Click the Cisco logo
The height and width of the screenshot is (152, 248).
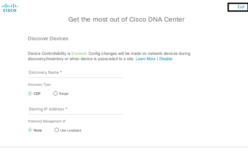tap(10, 8)
